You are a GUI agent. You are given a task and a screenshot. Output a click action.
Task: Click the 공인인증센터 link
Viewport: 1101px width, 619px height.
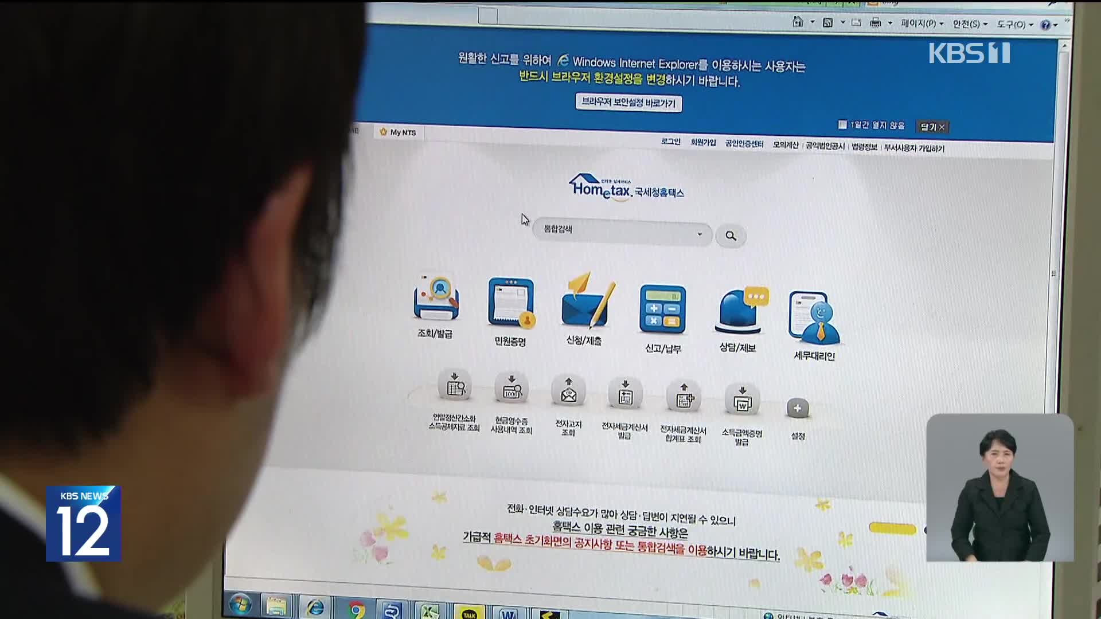[744, 143]
